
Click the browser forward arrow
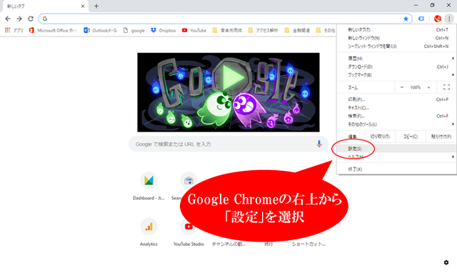point(19,19)
